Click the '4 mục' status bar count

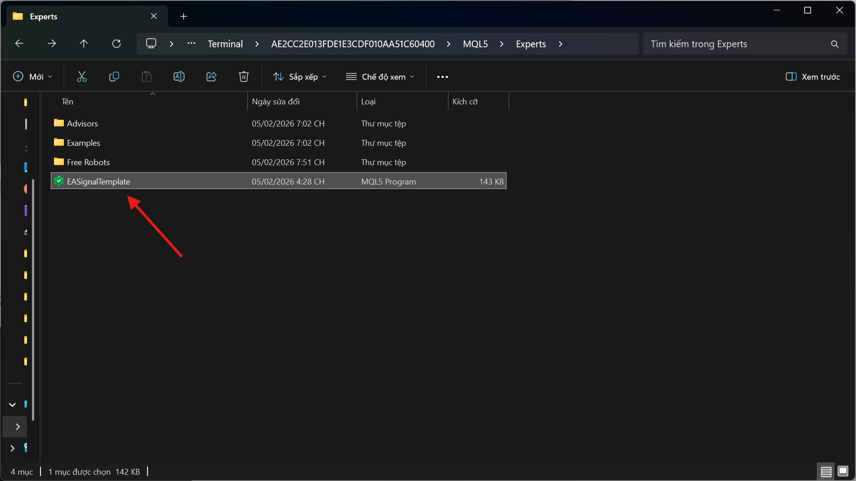click(22, 472)
